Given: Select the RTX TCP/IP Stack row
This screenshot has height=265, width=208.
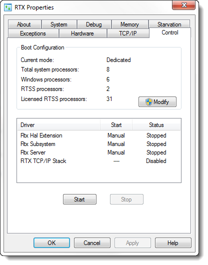Looking at the screenshot, I should point(99,161).
